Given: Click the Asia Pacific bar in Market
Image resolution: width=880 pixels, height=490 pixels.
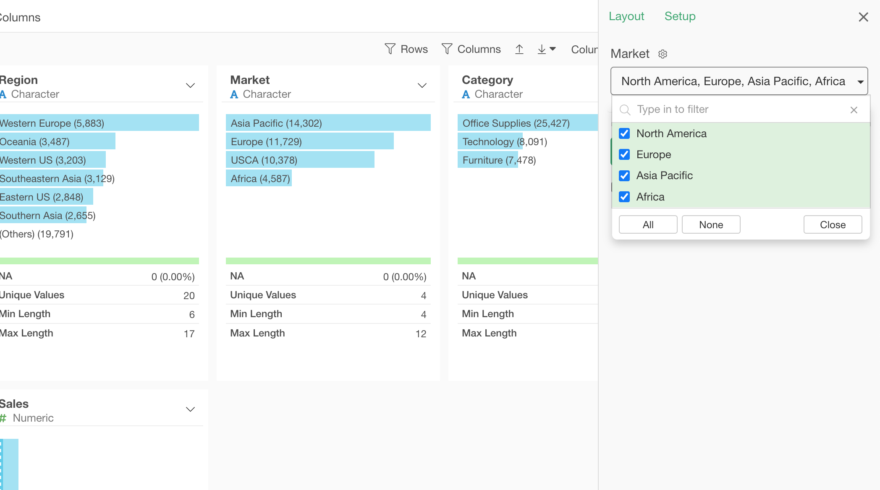Looking at the screenshot, I should click(x=328, y=123).
